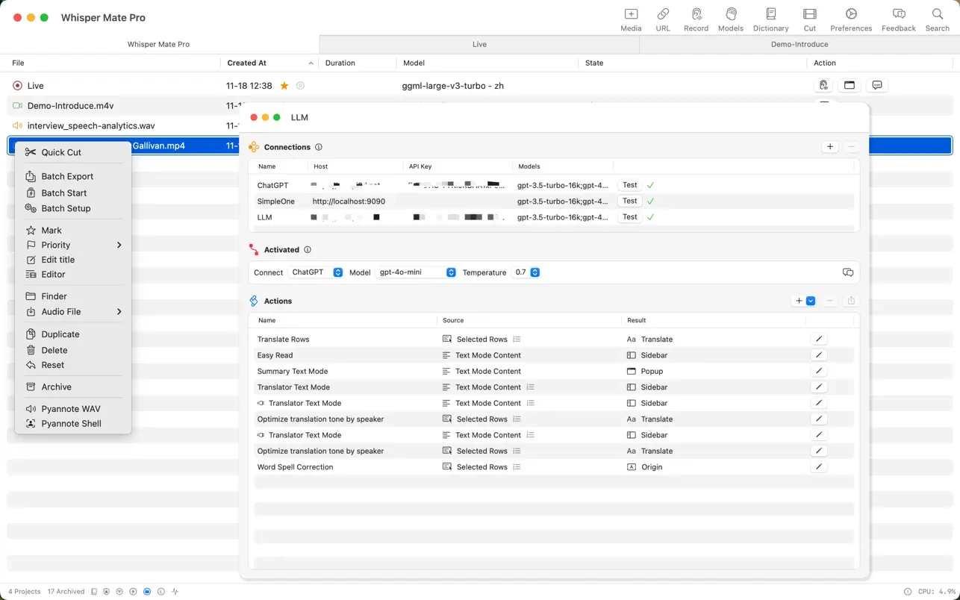This screenshot has width=960, height=600.
Task: Test the SimpleOne connection
Action: coord(629,201)
